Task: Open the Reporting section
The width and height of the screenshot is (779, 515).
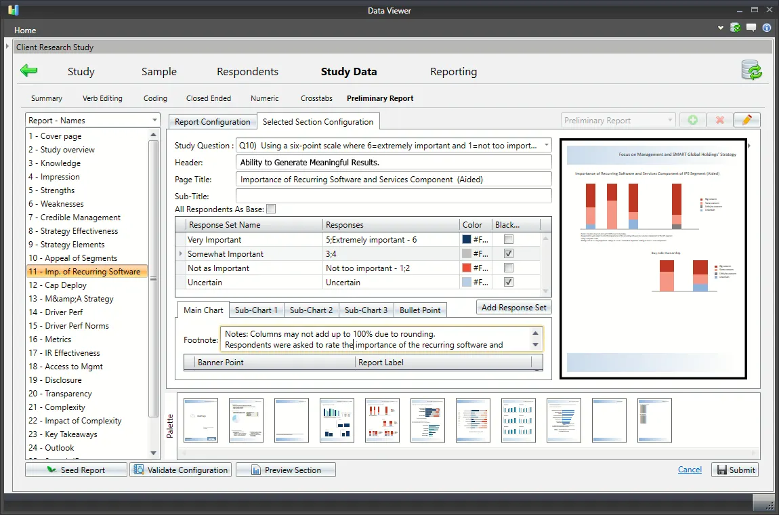Action: (x=453, y=72)
